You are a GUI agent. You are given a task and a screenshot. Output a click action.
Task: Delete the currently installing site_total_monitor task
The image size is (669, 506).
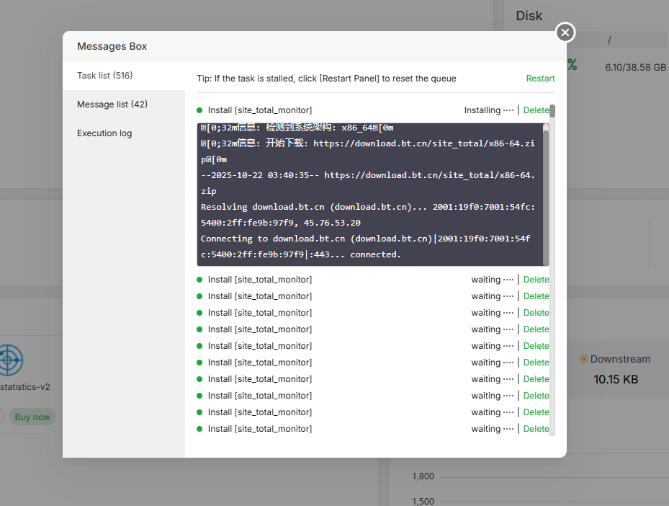pyautogui.click(x=535, y=110)
